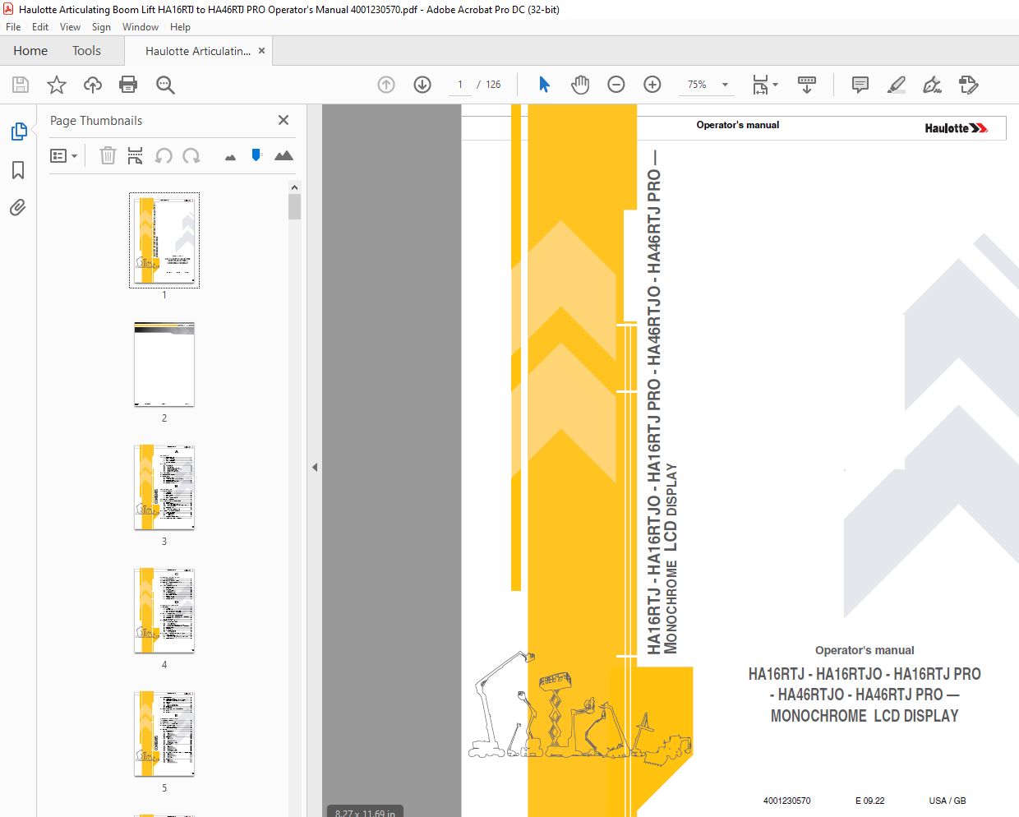Rotate page clockwise
The height and width of the screenshot is (817, 1019).
coord(191,155)
